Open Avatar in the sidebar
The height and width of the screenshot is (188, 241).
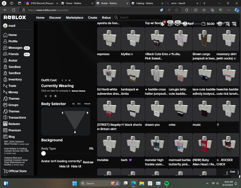point(10,61)
